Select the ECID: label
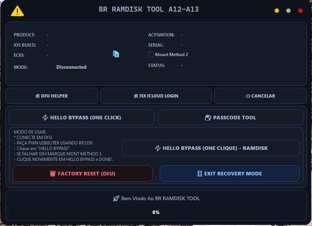The image size is (312, 226). pos(19,55)
